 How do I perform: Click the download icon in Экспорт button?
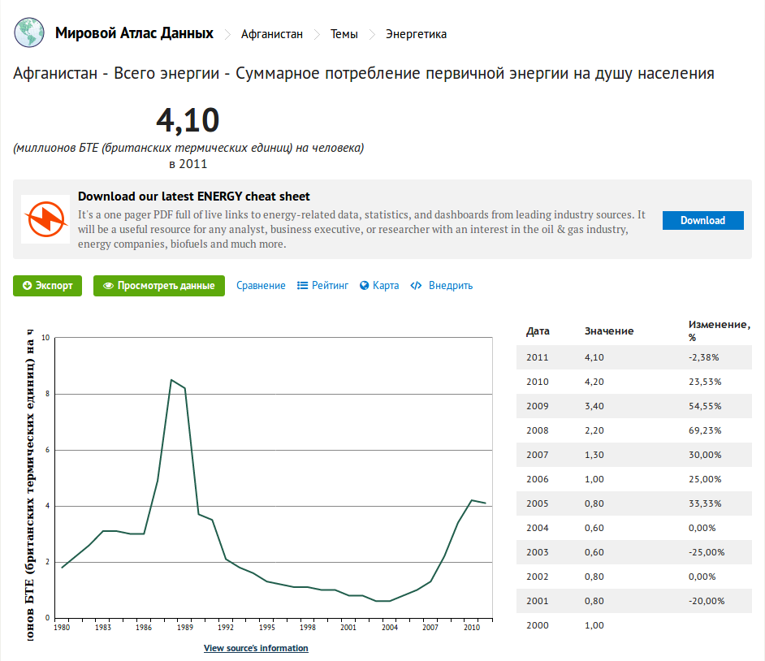tap(27, 286)
